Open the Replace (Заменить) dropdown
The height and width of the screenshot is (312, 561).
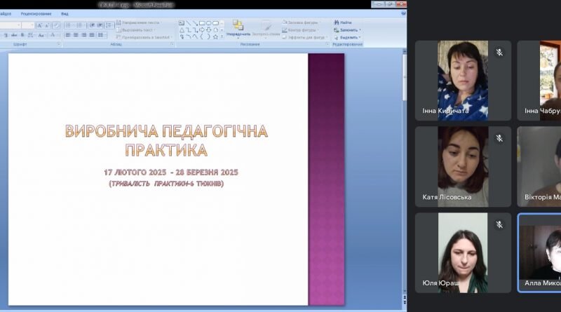tap(347, 30)
